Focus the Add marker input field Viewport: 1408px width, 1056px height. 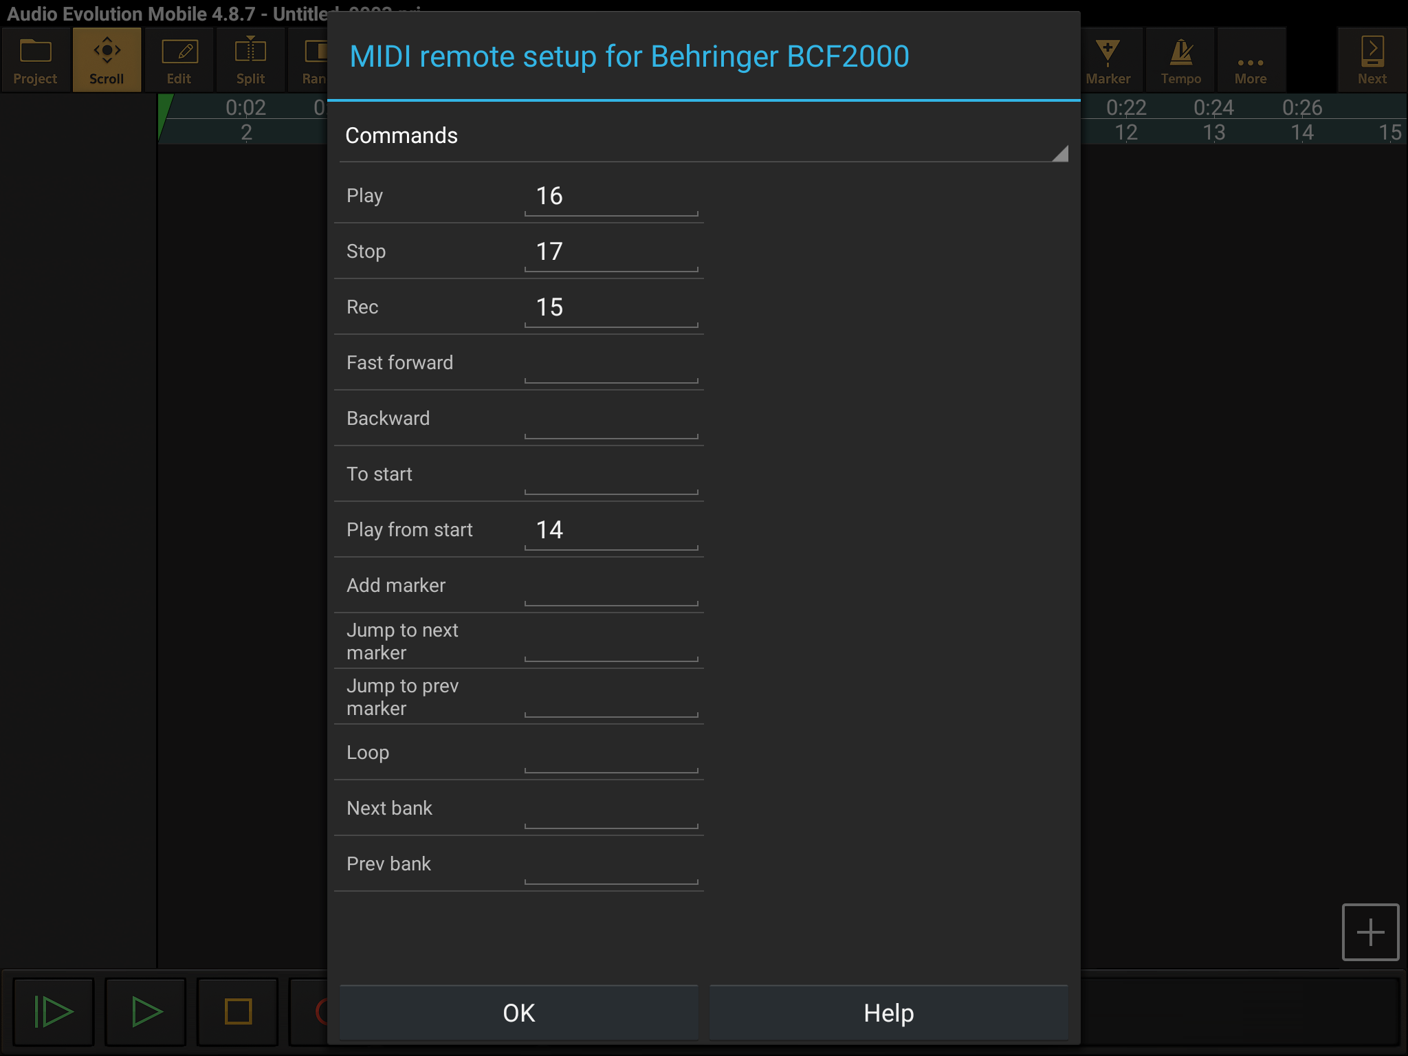[611, 586]
